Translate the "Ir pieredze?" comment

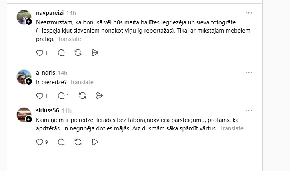click(x=82, y=82)
